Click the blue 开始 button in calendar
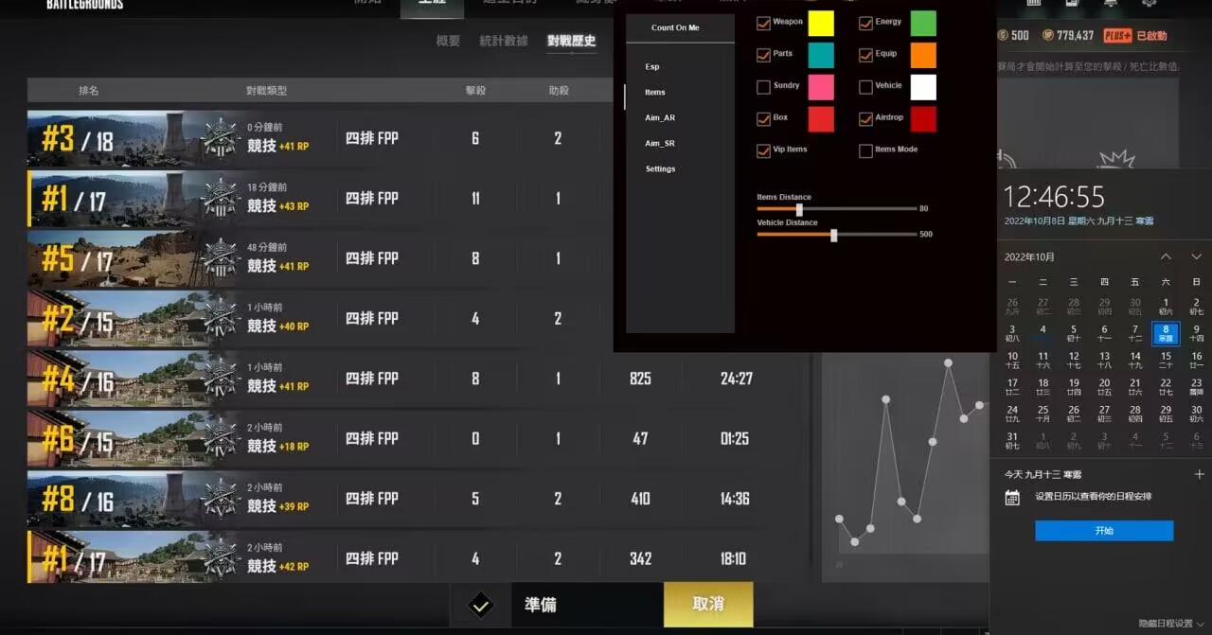1212x635 pixels. click(x=1104, y=531)
